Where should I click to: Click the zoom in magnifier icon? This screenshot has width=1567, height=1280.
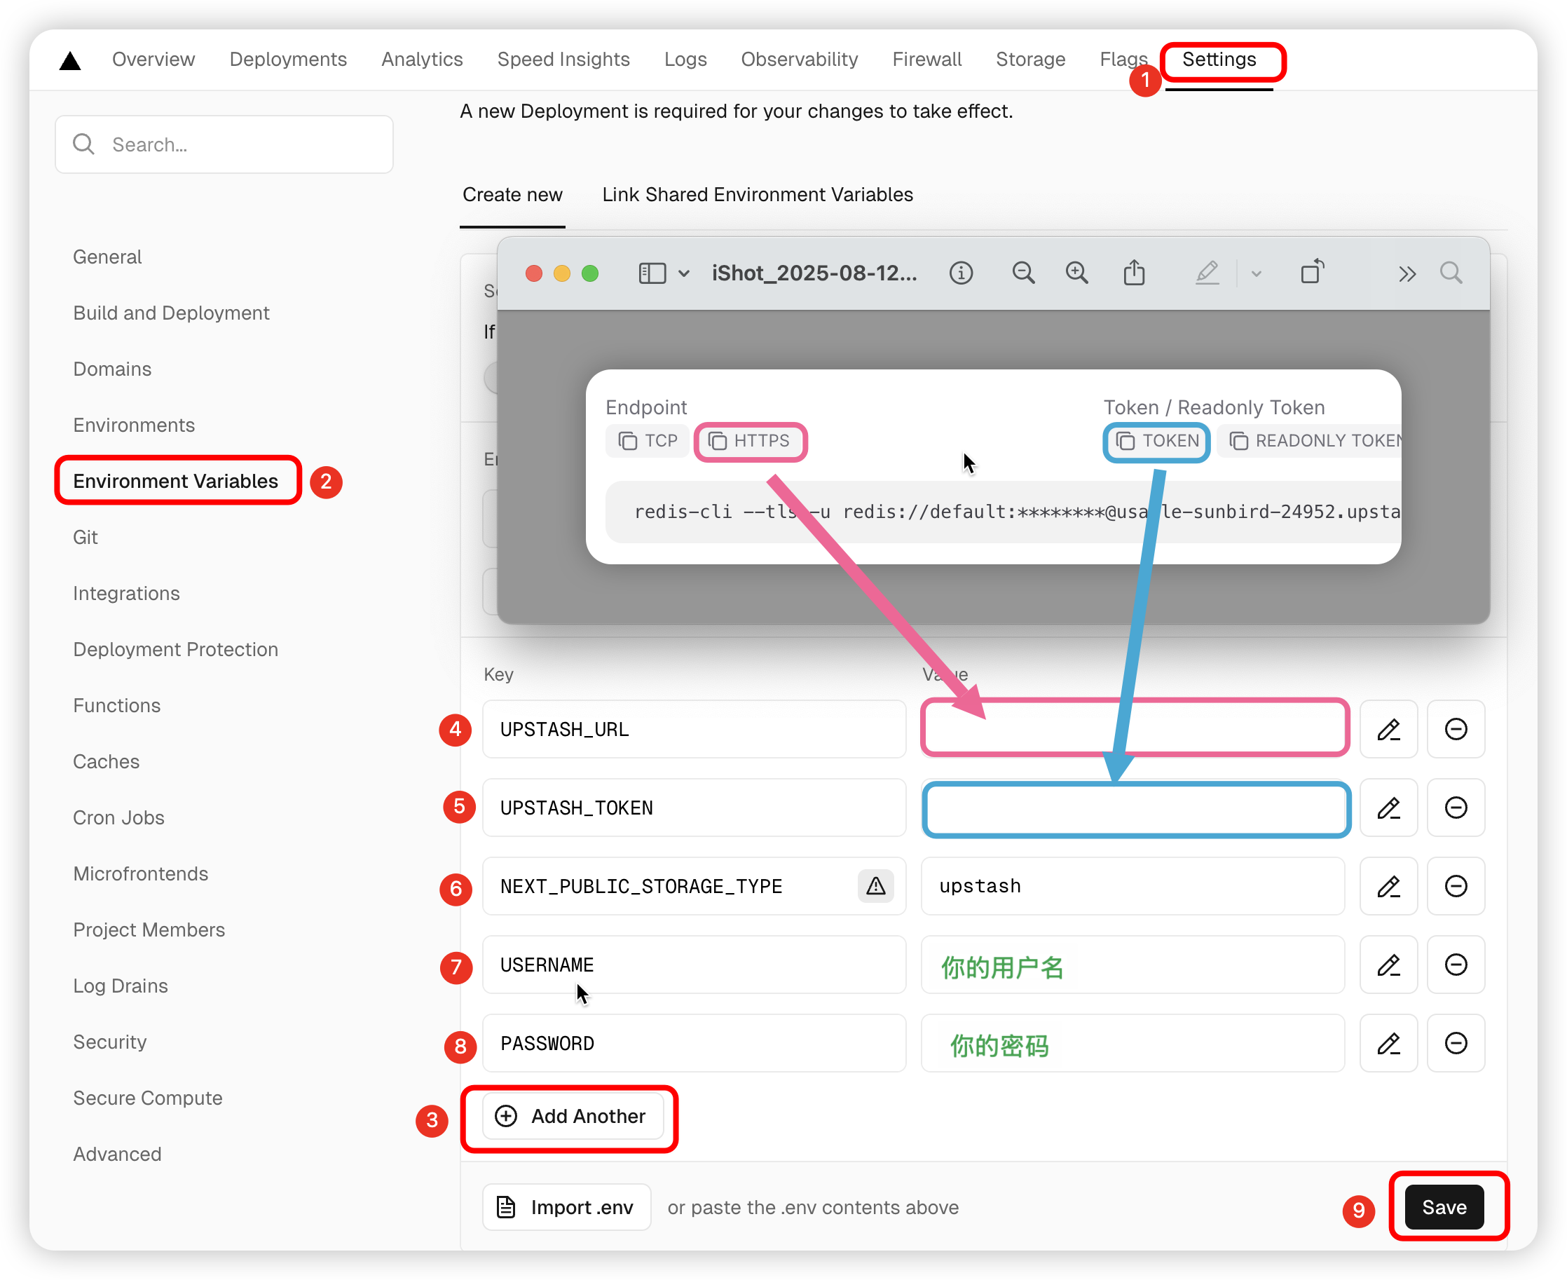pyautogui.click(x=1077, y=273)
